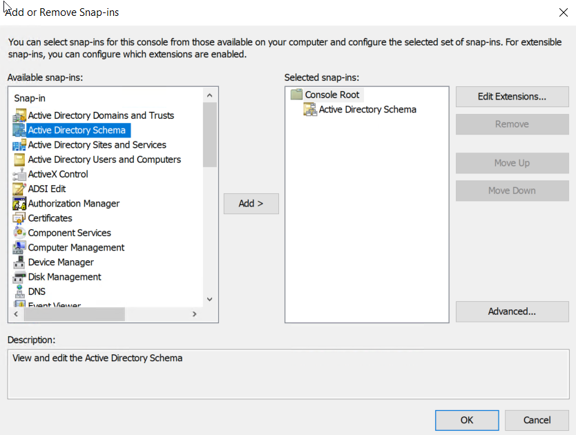This screenshot has height=435, width=576.
Task: Select the Component Services icon
Action: click(19, 233)
